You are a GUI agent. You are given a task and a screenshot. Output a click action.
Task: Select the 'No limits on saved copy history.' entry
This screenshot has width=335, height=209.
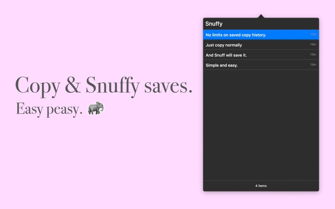point(261,35)
